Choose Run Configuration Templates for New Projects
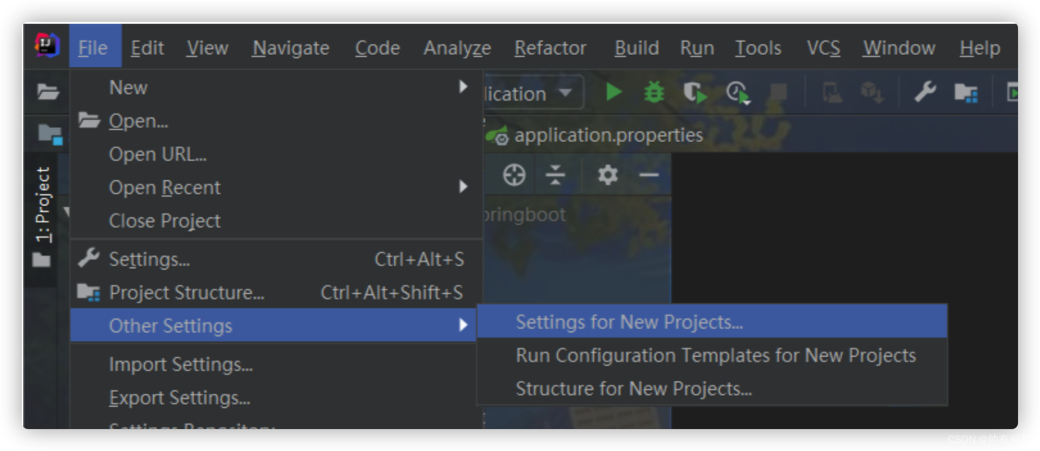The width and height of the screenshot is (1040, 451). [x=712, y=355]
